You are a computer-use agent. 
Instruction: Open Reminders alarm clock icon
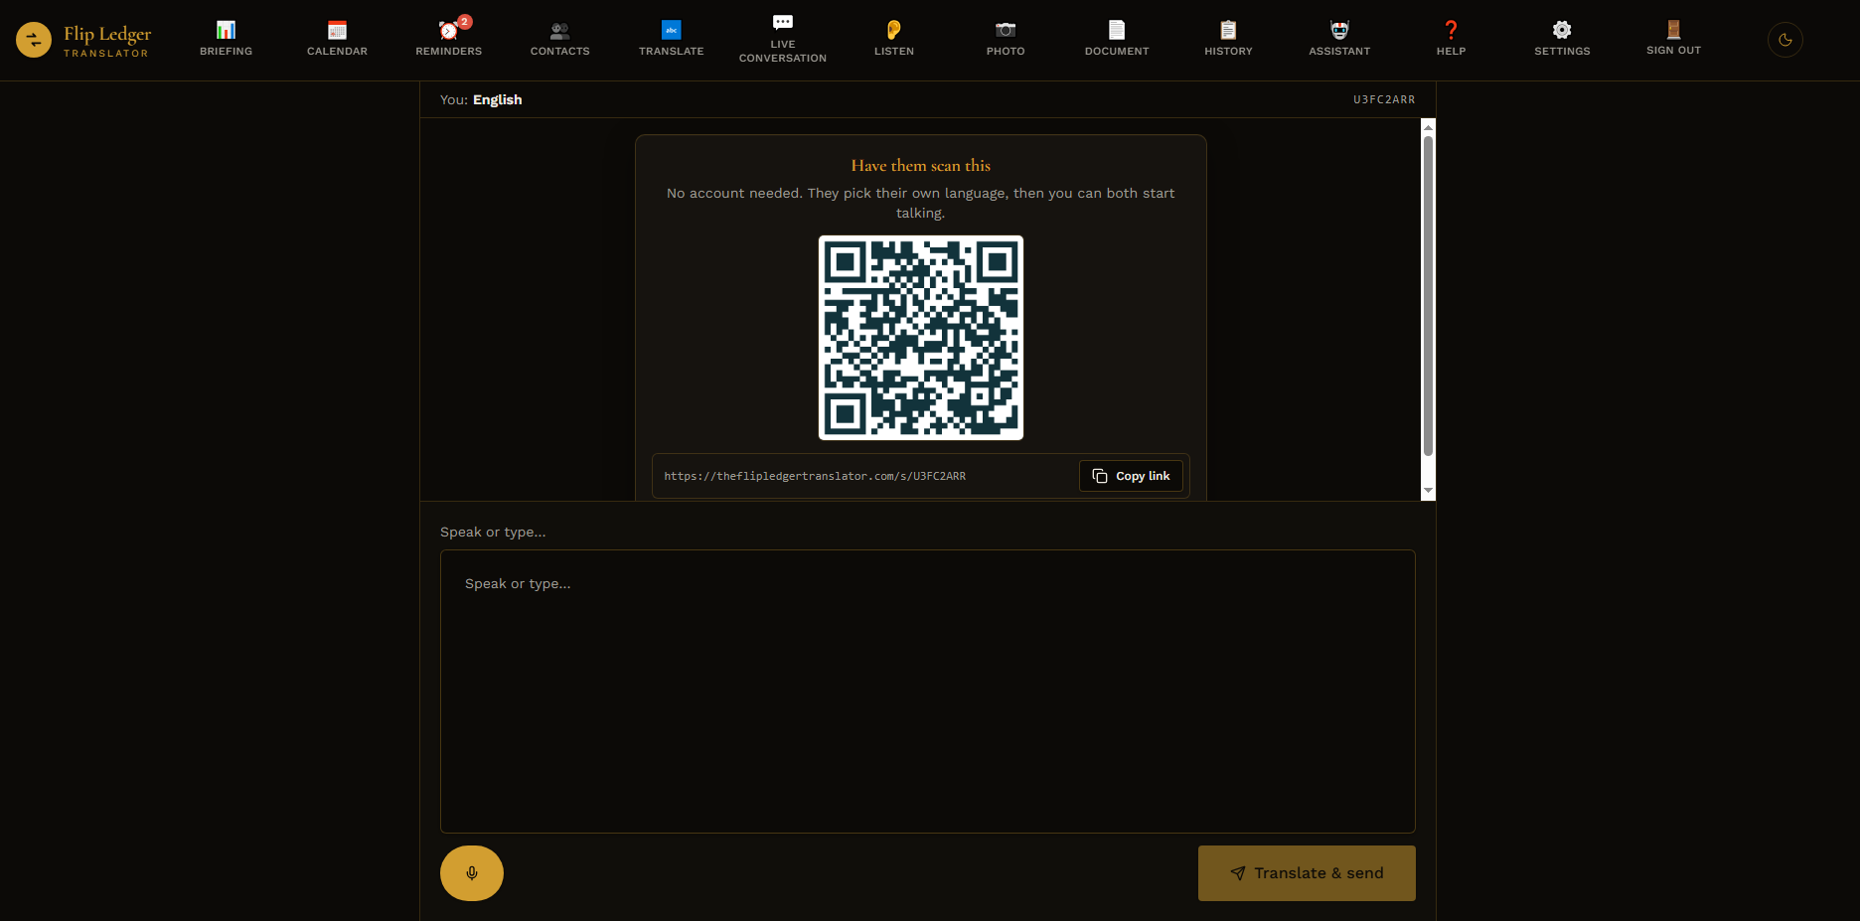pyautogui.click(x=448, y=30)
